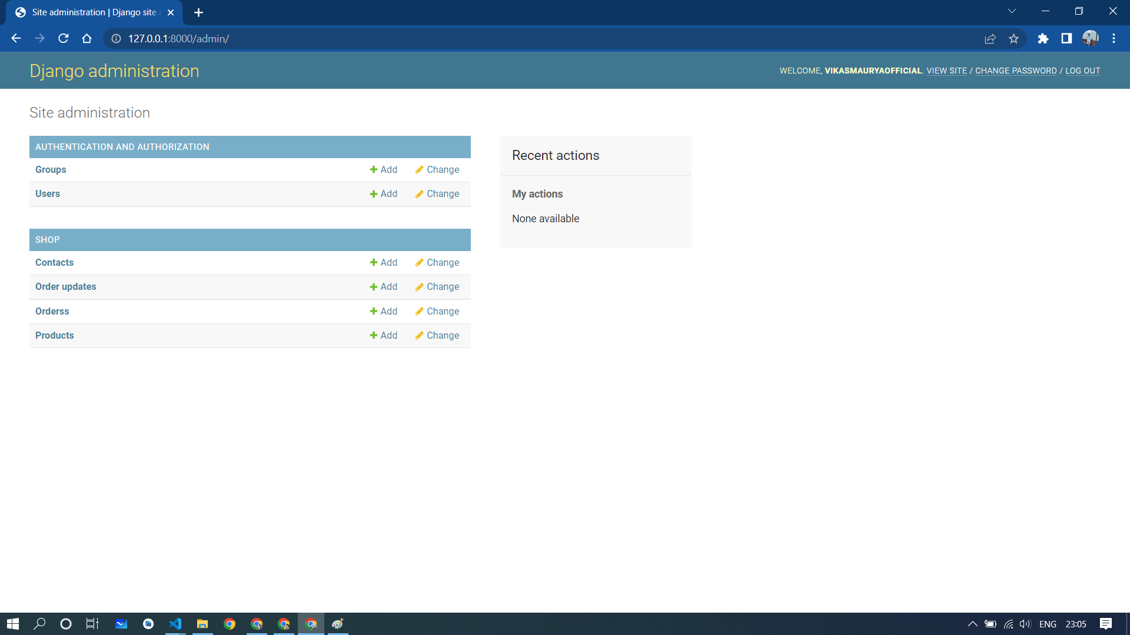Click the browser home icon
Viewport: 1130px width, 635px height.
[87, 39]
